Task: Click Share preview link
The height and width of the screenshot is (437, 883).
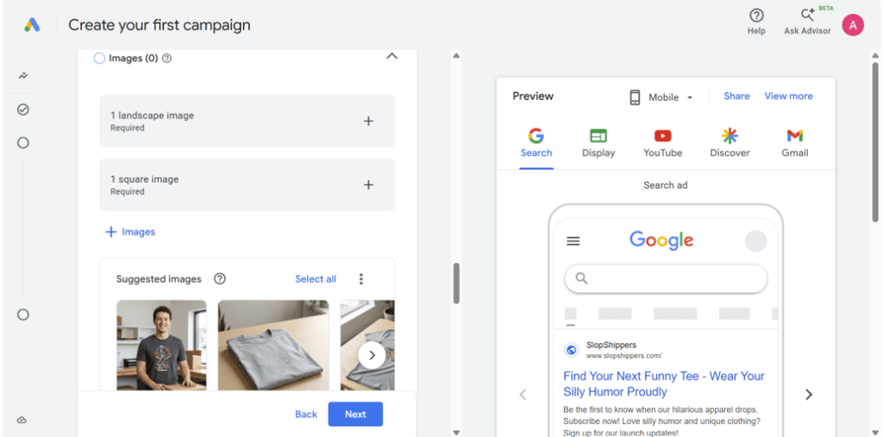Action: tap(736, 97)
